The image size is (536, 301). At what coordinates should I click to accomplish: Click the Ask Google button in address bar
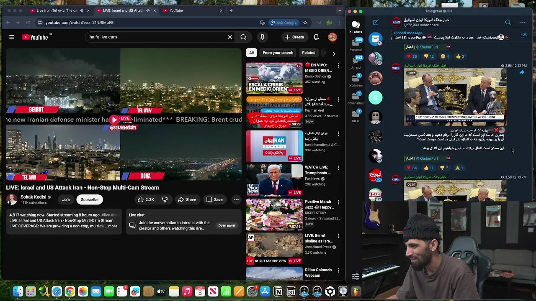[x=283, y=23]
